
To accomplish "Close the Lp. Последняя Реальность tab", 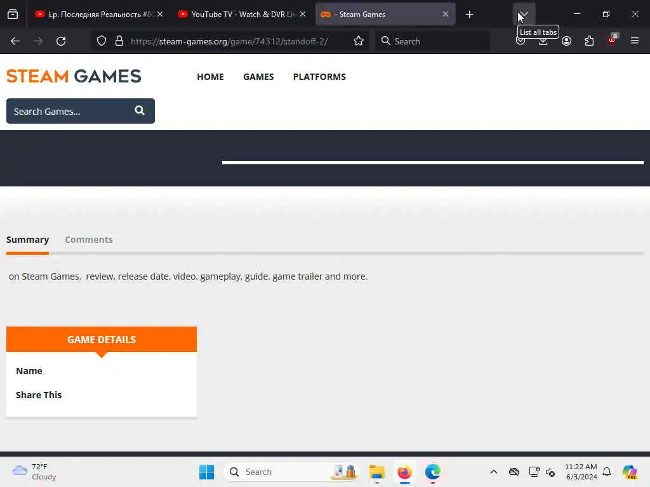I will (160, 14).
